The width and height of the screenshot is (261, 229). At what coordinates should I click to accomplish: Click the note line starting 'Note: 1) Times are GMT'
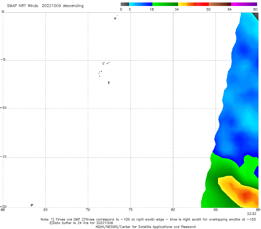(148, 219)
